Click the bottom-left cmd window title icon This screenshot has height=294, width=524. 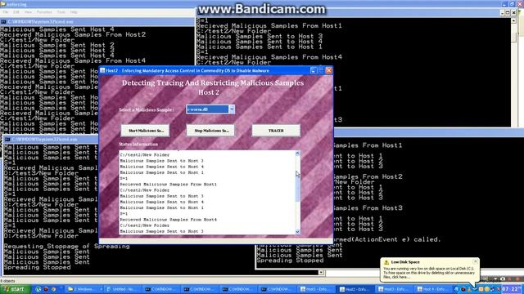7,140
